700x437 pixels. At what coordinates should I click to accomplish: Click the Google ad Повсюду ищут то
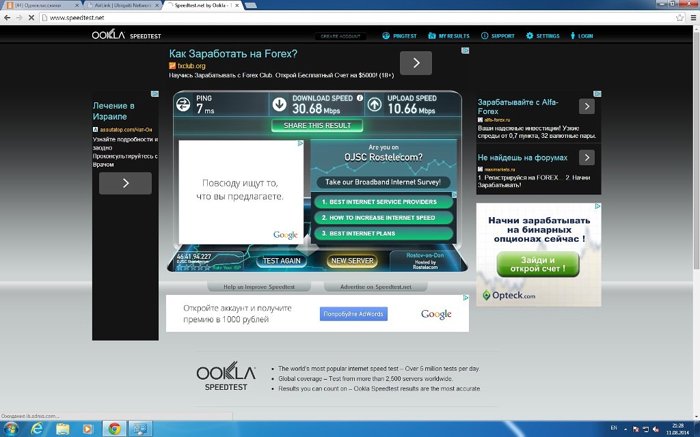click(241, 192)
